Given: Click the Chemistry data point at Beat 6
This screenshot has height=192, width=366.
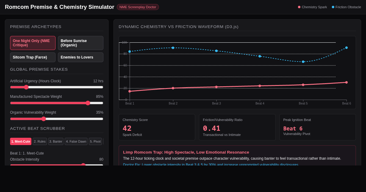Looking at the screenshot, I should click(346, 82).
